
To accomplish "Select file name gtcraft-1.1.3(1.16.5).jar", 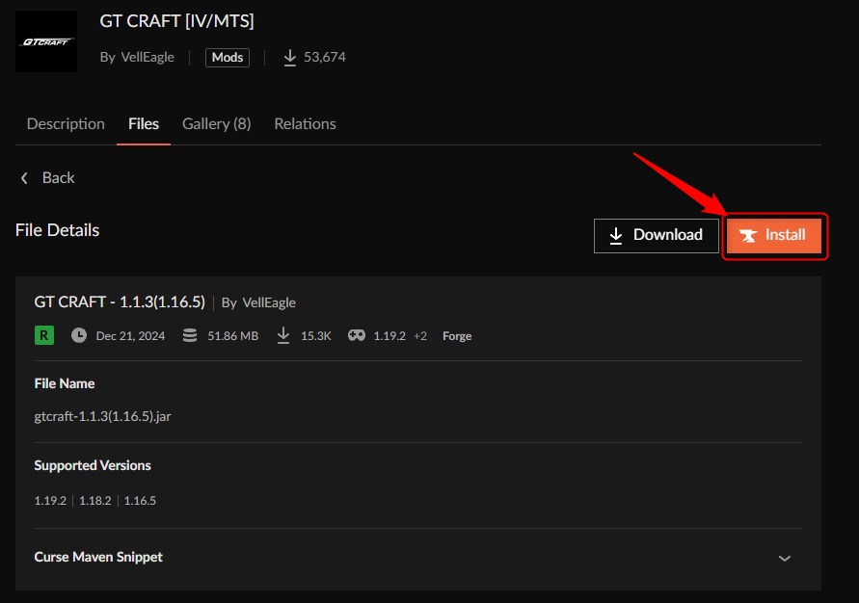I will coord(102,416).
